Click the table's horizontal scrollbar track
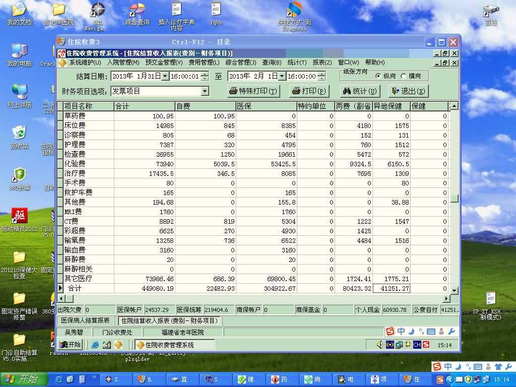The height and width of the screenshot is (387, 516). click(x=252, y=298)
